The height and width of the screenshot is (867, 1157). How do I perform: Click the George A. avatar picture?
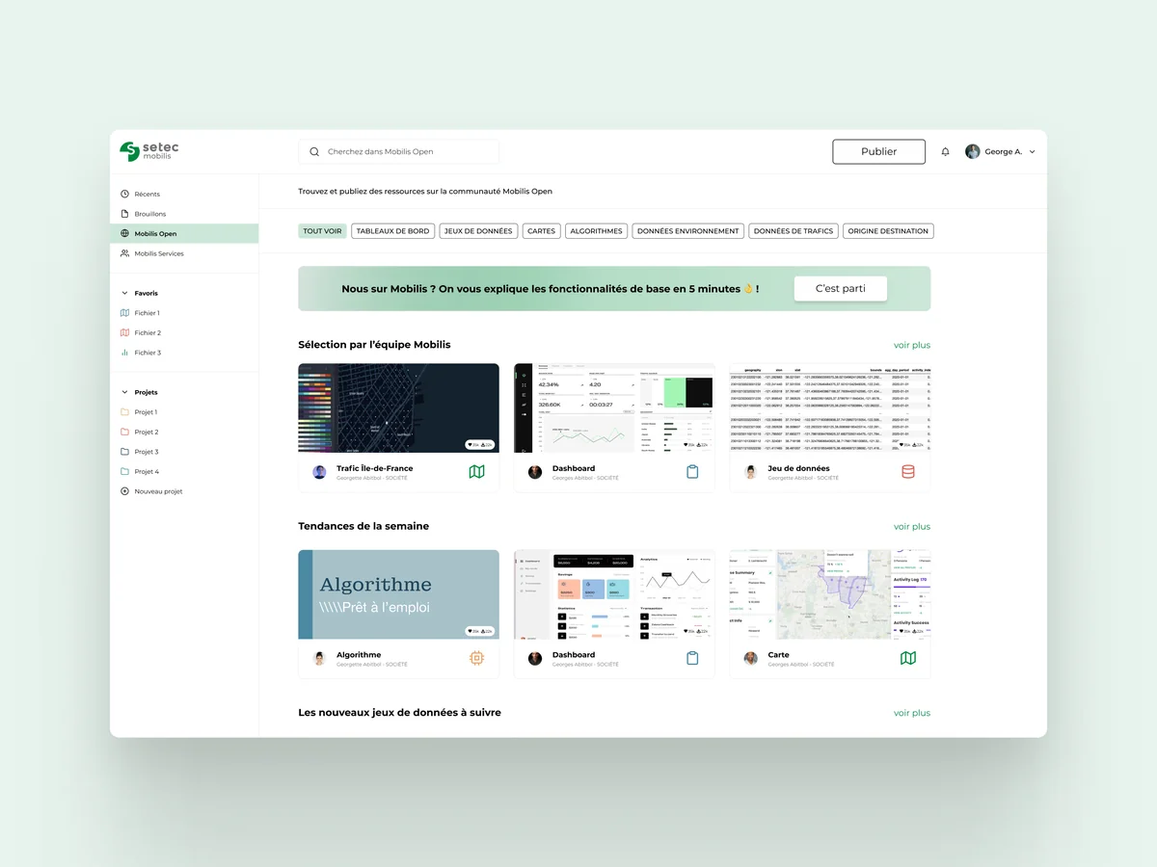pyautogui.click(x=973, y=152)
